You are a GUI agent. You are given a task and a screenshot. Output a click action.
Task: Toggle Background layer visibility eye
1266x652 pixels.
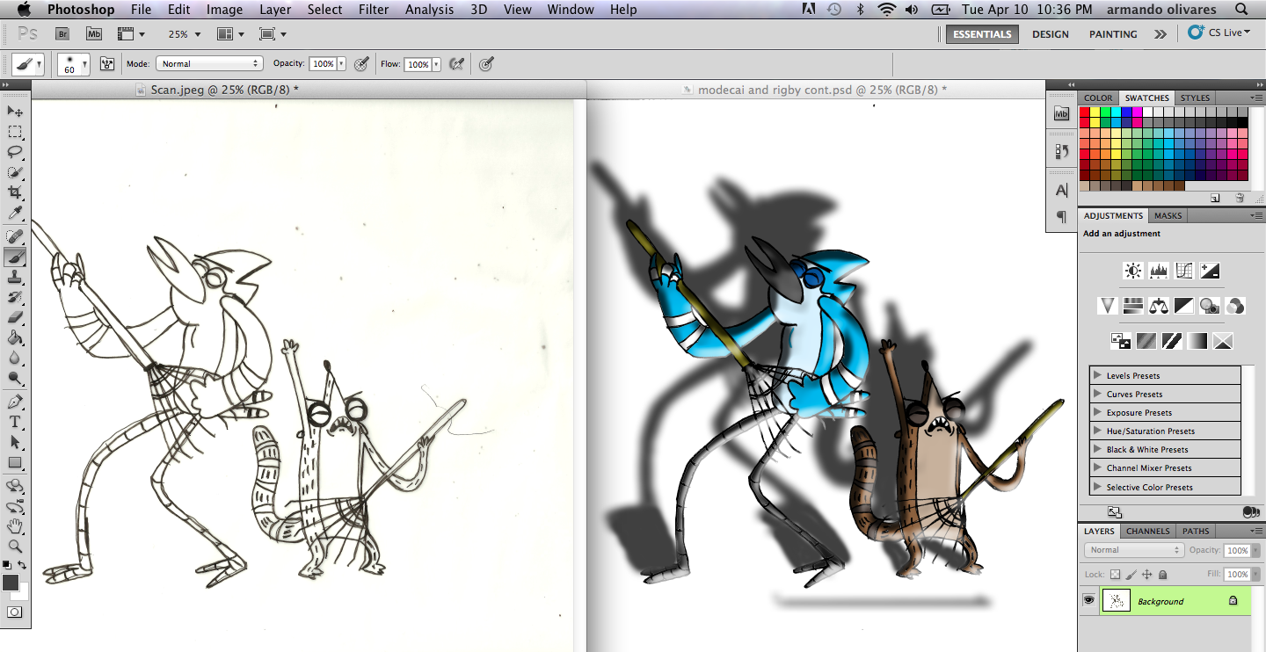[1088, 601]
